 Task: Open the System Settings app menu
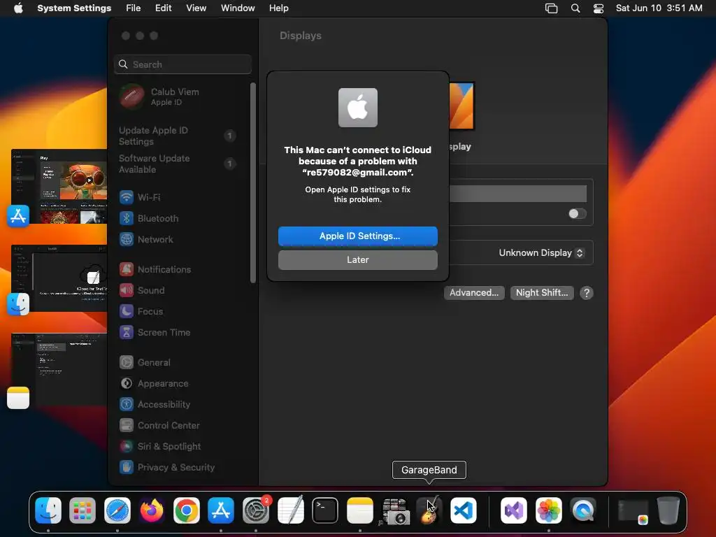pyautogui.click(x=74, y=8)
